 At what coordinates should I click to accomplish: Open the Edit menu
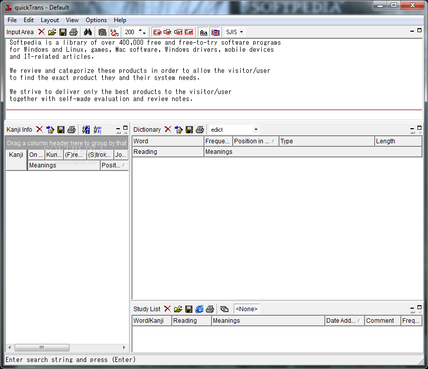coord(28,20)
